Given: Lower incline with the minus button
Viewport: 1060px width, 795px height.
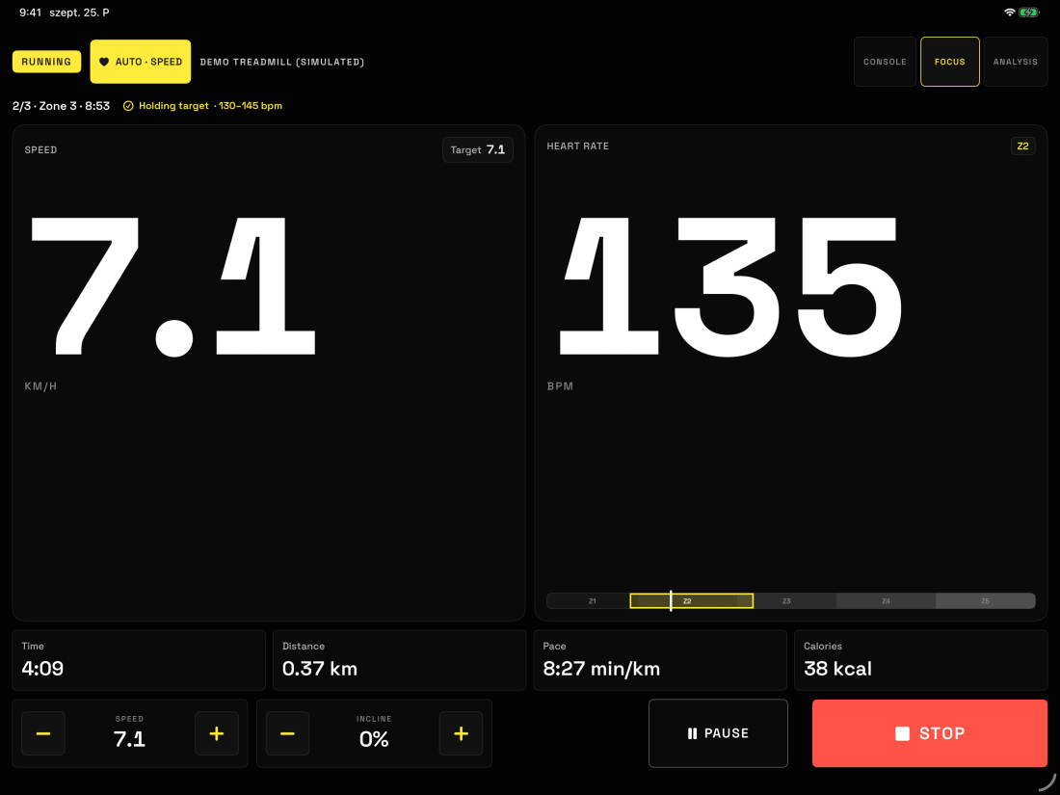Looking at the screenshot, I should click(287, 733).
